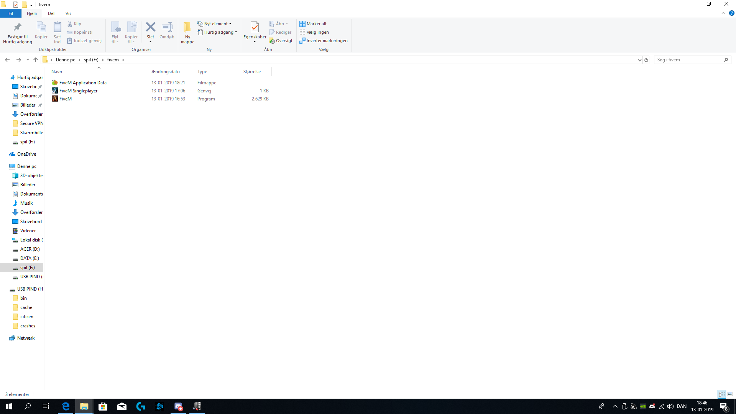Screen dimensions: 736x414
Task: Select DATA (E:) drive in sidebar
Action: click(x=26, y=258)
